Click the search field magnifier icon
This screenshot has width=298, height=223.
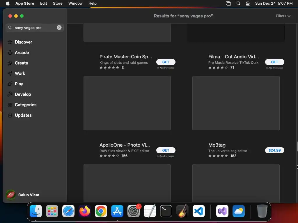click(10, 28)
